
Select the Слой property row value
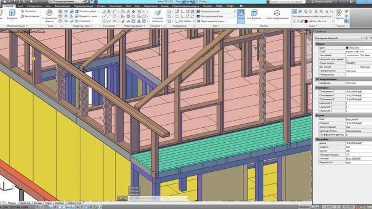(x=359, y=52)
